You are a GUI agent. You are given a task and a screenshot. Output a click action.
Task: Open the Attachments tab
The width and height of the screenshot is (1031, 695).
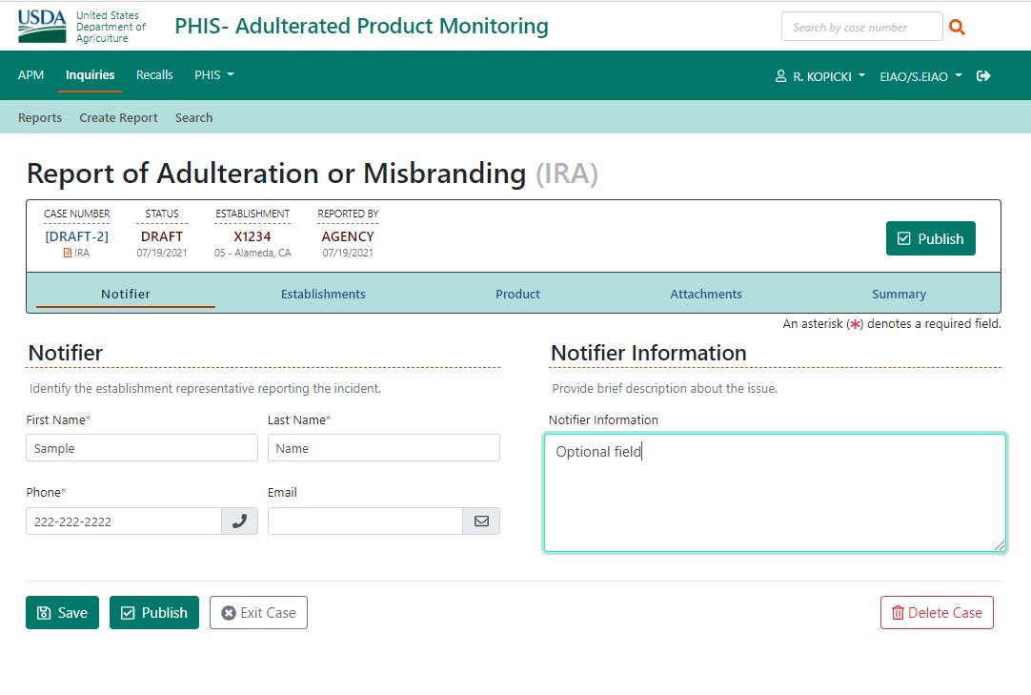pyautogui.click(x=705, y=295)
